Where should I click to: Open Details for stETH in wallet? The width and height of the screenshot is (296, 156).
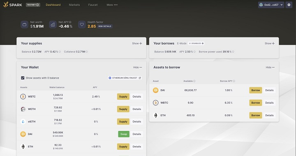[137, 121]
